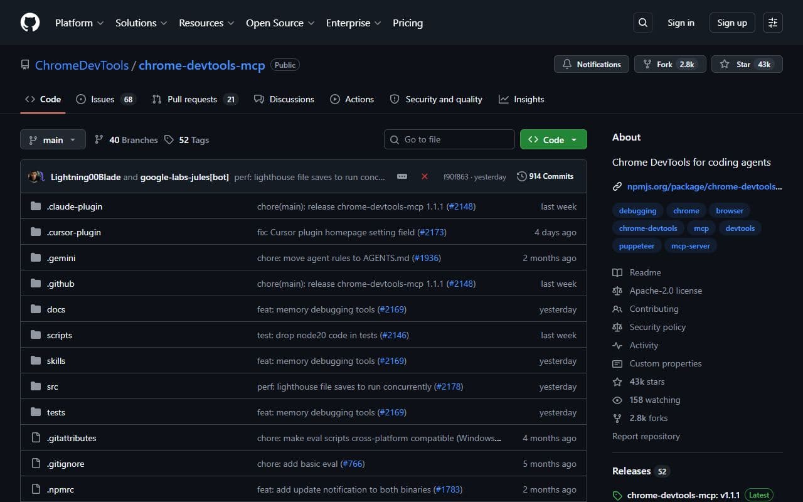Screen dimensions: 803x502
Task: Open the .gitignore file
Action: click(x=65, y=464)
